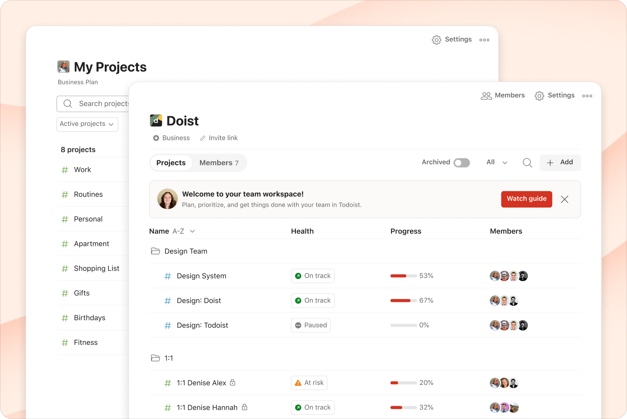Click the lock icon on 1:1 Denise Alex

(233, 383)
